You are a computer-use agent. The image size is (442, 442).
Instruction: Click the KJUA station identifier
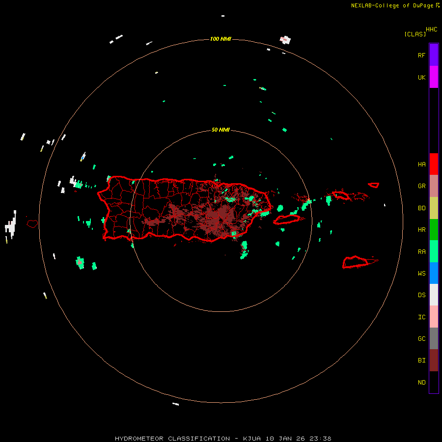point(252,439)
